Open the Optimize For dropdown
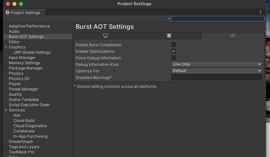This screenshot has width=270, height=157. (x=217, y=71)
